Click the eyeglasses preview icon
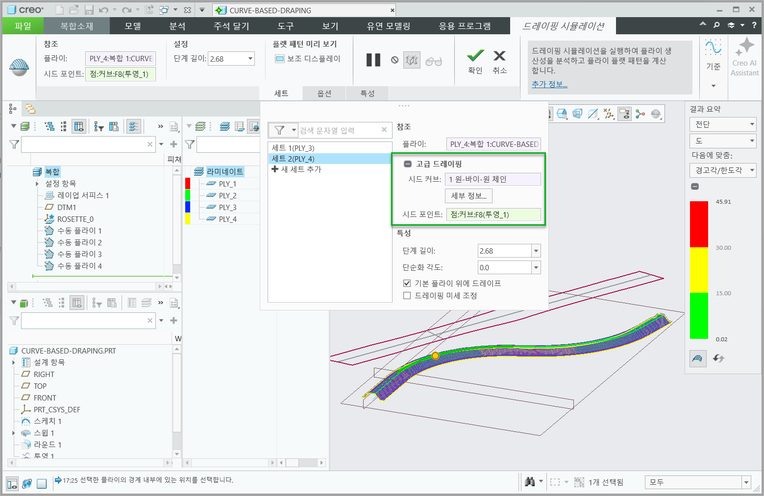 point(434,61)
